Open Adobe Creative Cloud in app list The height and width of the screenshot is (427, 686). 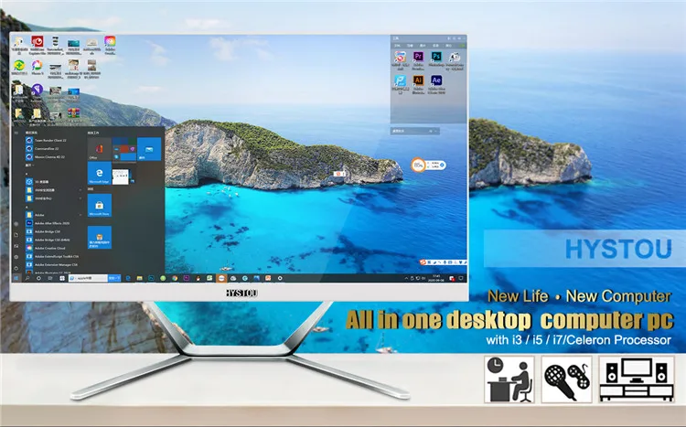coord(49,248)
